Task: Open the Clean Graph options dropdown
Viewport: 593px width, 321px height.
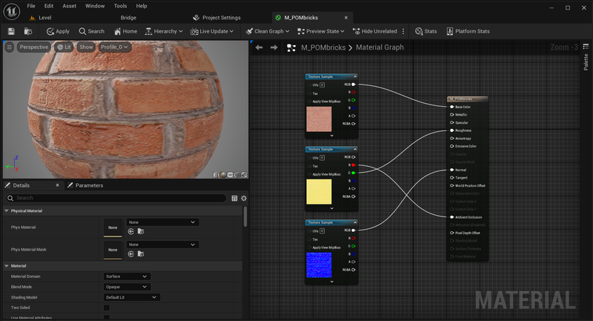Action: pos(268,31)
